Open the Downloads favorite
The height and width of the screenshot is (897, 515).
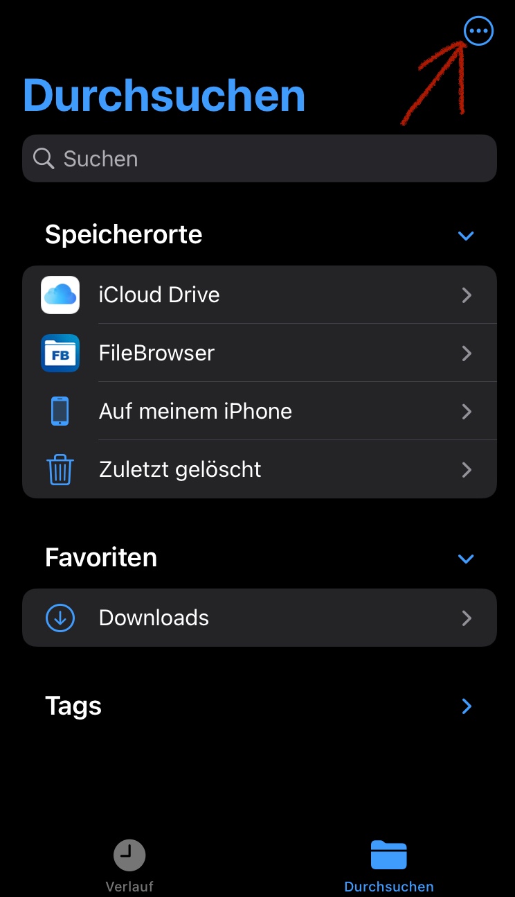[x=277, y=618]
